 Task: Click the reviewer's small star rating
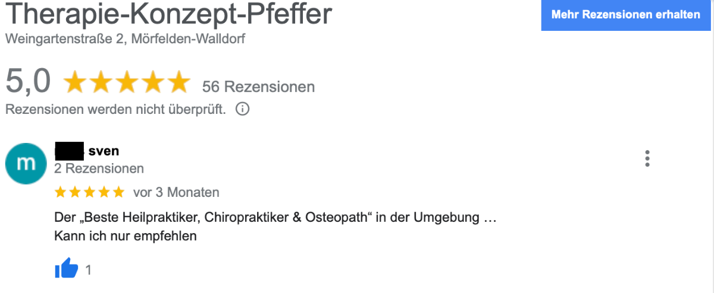[89, 192]
